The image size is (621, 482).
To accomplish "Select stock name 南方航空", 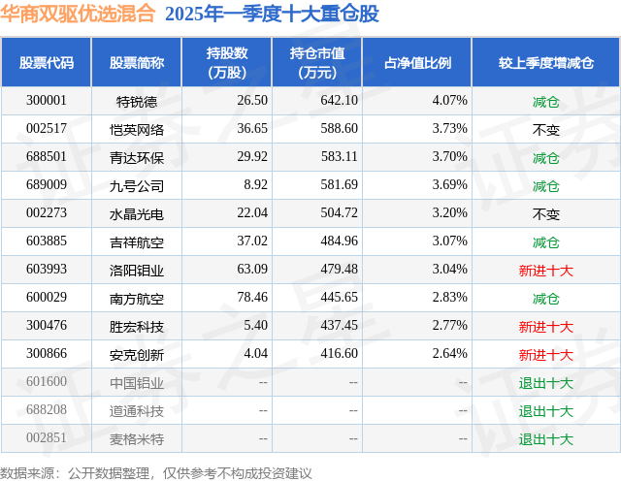I will point(137,299).
